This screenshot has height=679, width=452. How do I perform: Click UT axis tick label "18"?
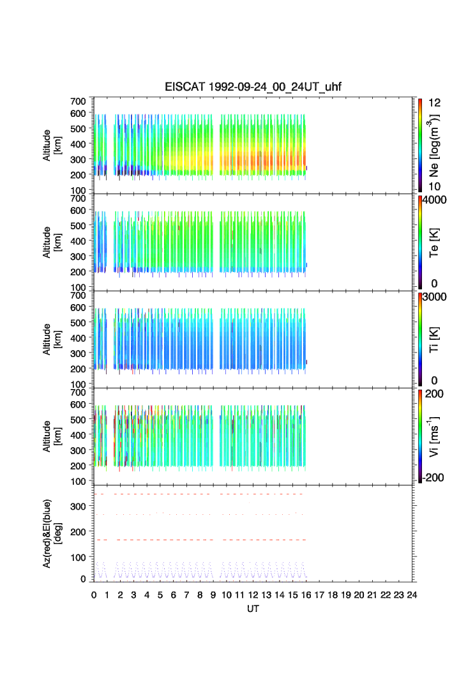333,595
